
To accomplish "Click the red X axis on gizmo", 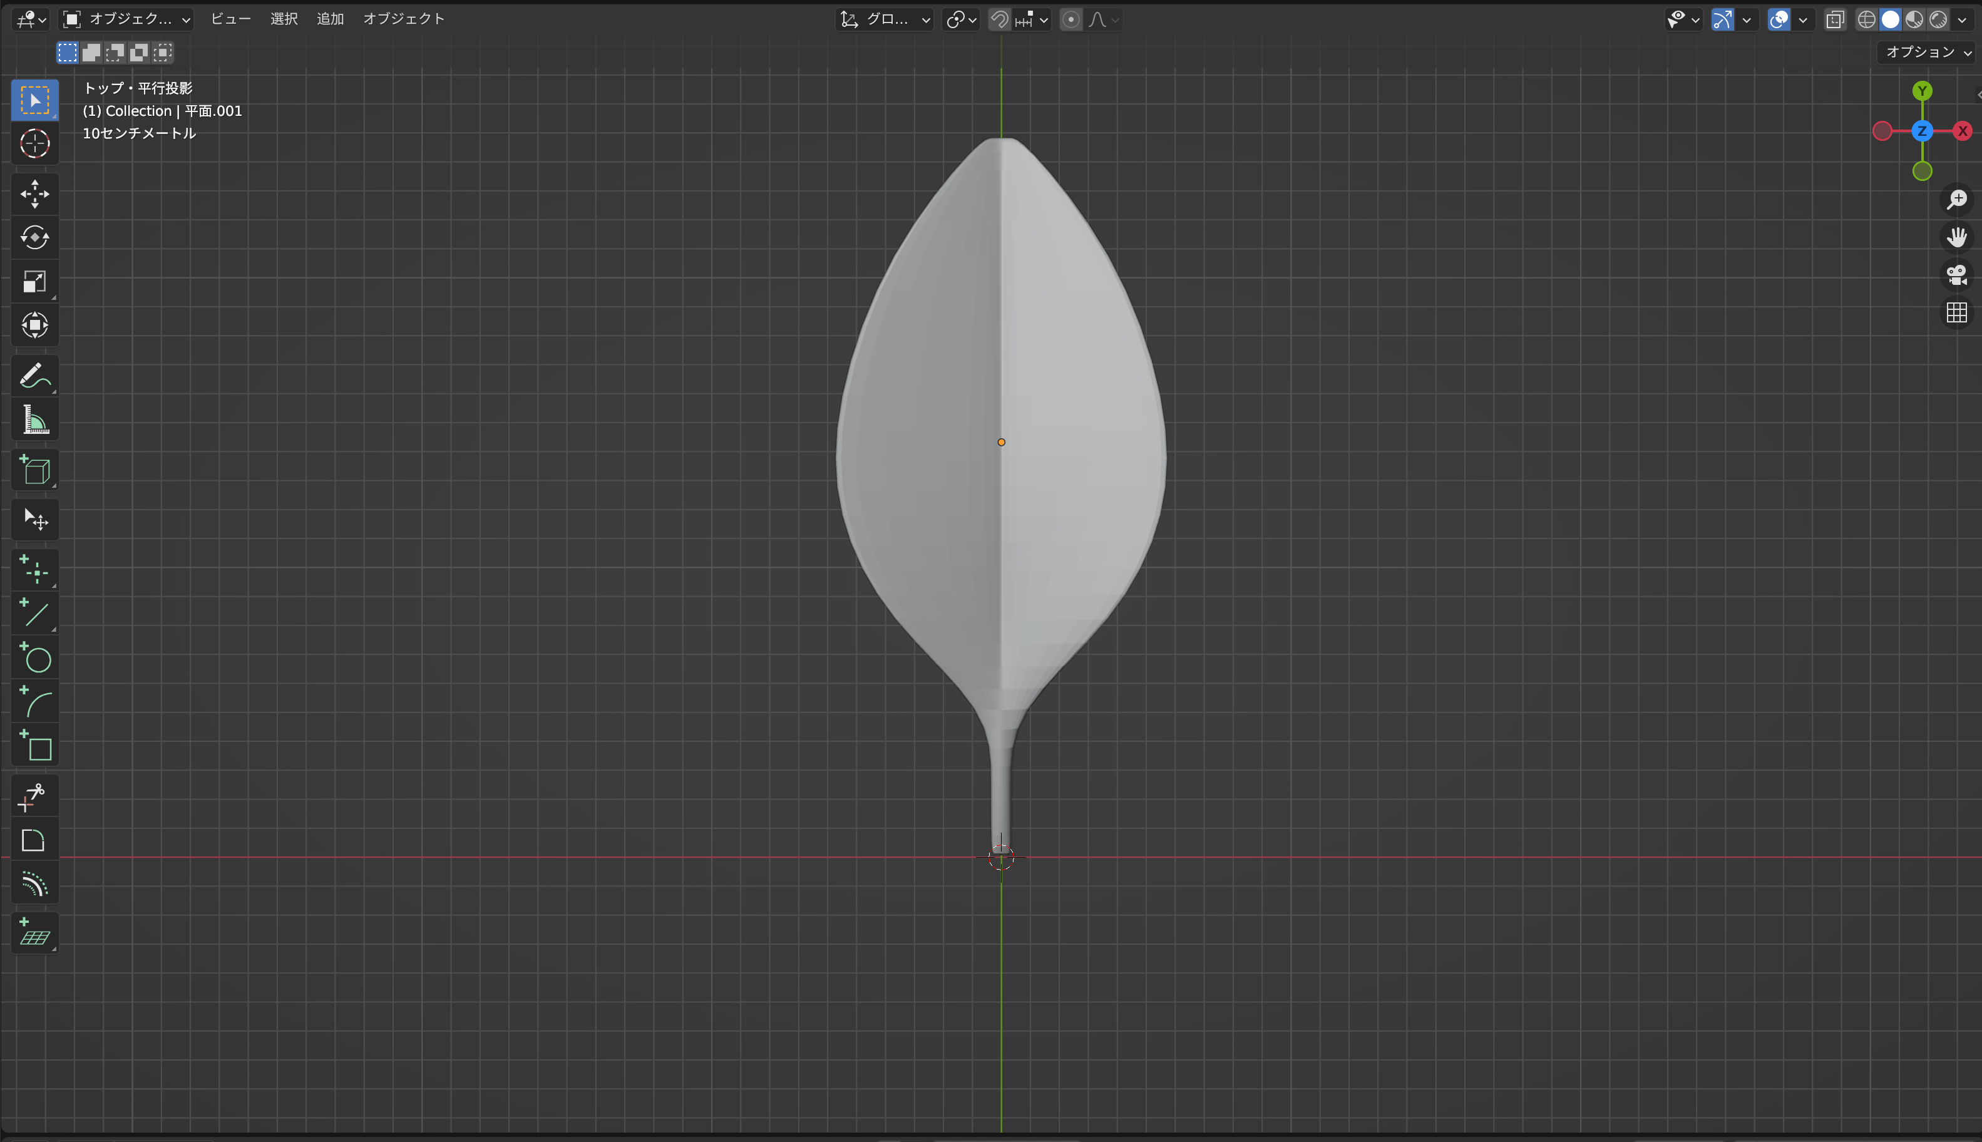I will 1963,131.
